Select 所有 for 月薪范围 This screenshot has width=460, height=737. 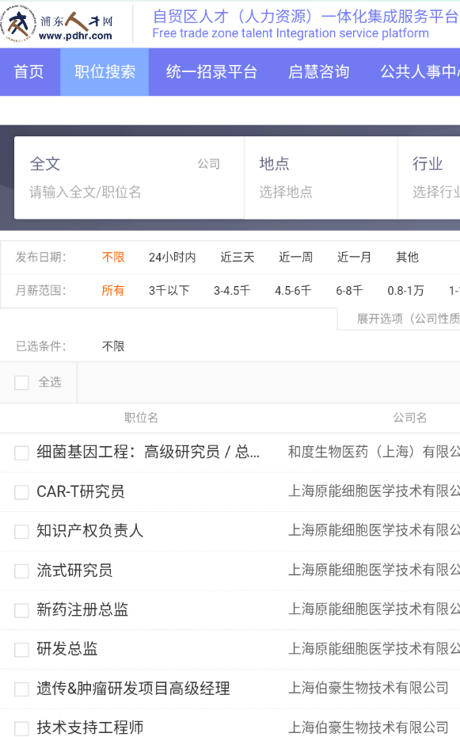click(113, 291)
